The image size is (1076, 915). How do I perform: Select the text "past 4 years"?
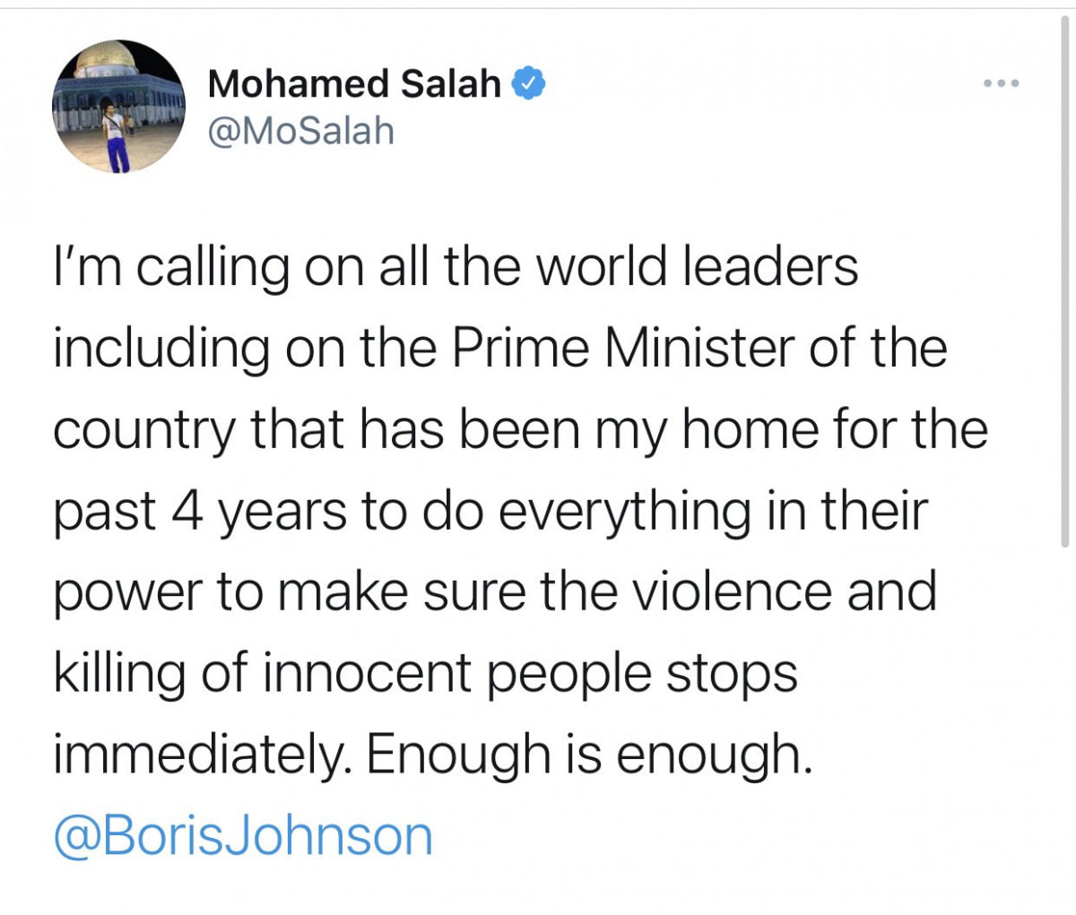pyautogui.click(x=199, y=511)
